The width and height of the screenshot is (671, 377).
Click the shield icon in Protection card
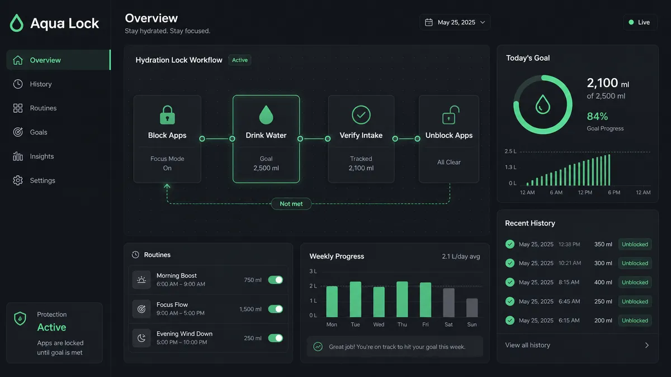coord(20,318)
